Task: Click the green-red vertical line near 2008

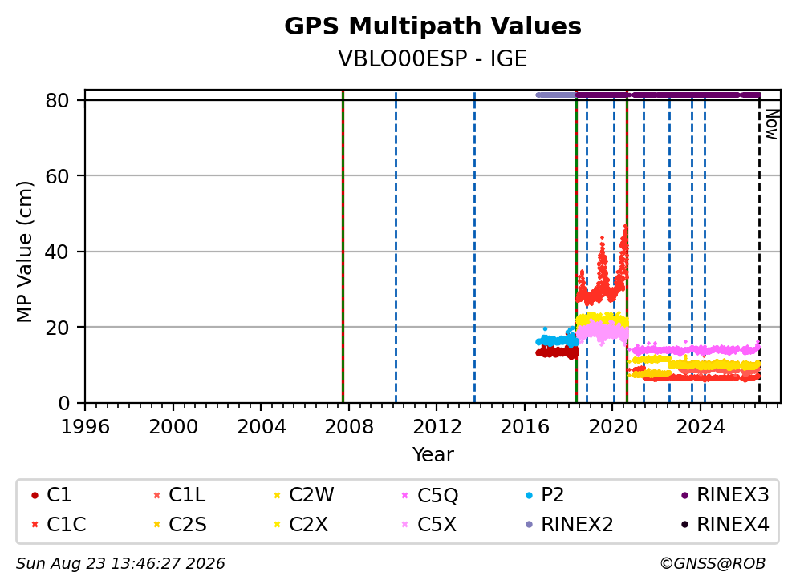Action: coord(343,247)
